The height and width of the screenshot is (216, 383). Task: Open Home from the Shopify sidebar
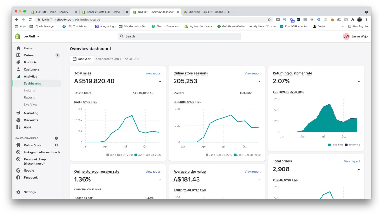pos(28,48)
